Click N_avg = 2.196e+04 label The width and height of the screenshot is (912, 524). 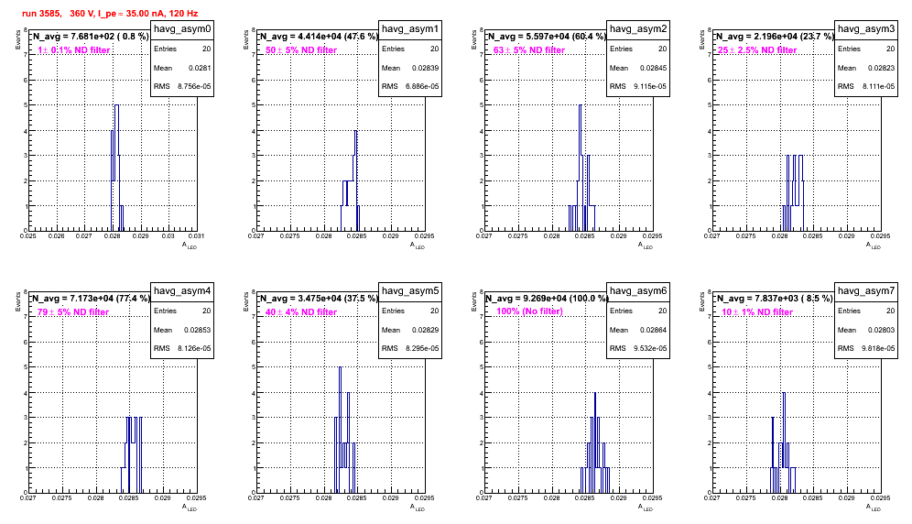(x=775, y=37)
